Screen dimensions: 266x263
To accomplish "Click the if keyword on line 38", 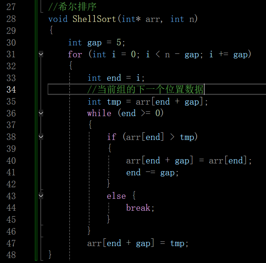I will click(x=111, y=137).
